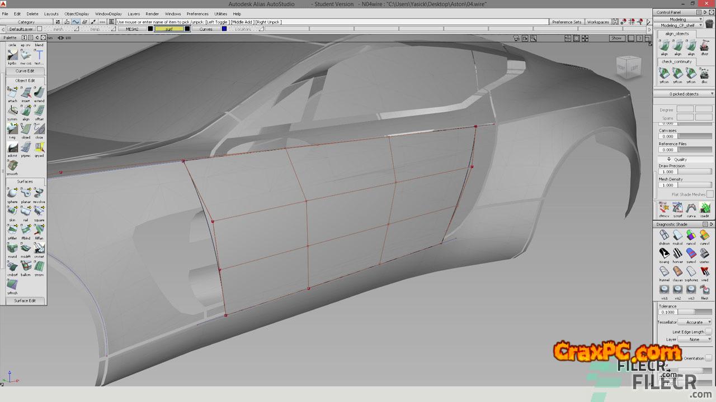
Task: Open the Surface Edit palette tab
Action: (25, 300)
